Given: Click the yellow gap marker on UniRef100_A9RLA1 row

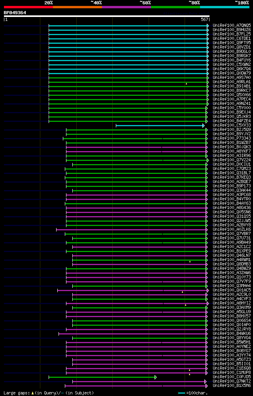Looking at the screenshot, I should pos(187,84).
